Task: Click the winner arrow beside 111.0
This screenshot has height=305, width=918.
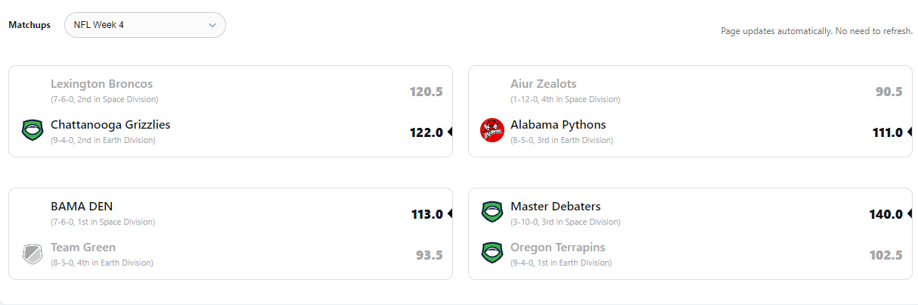Action: click(910, 132)
